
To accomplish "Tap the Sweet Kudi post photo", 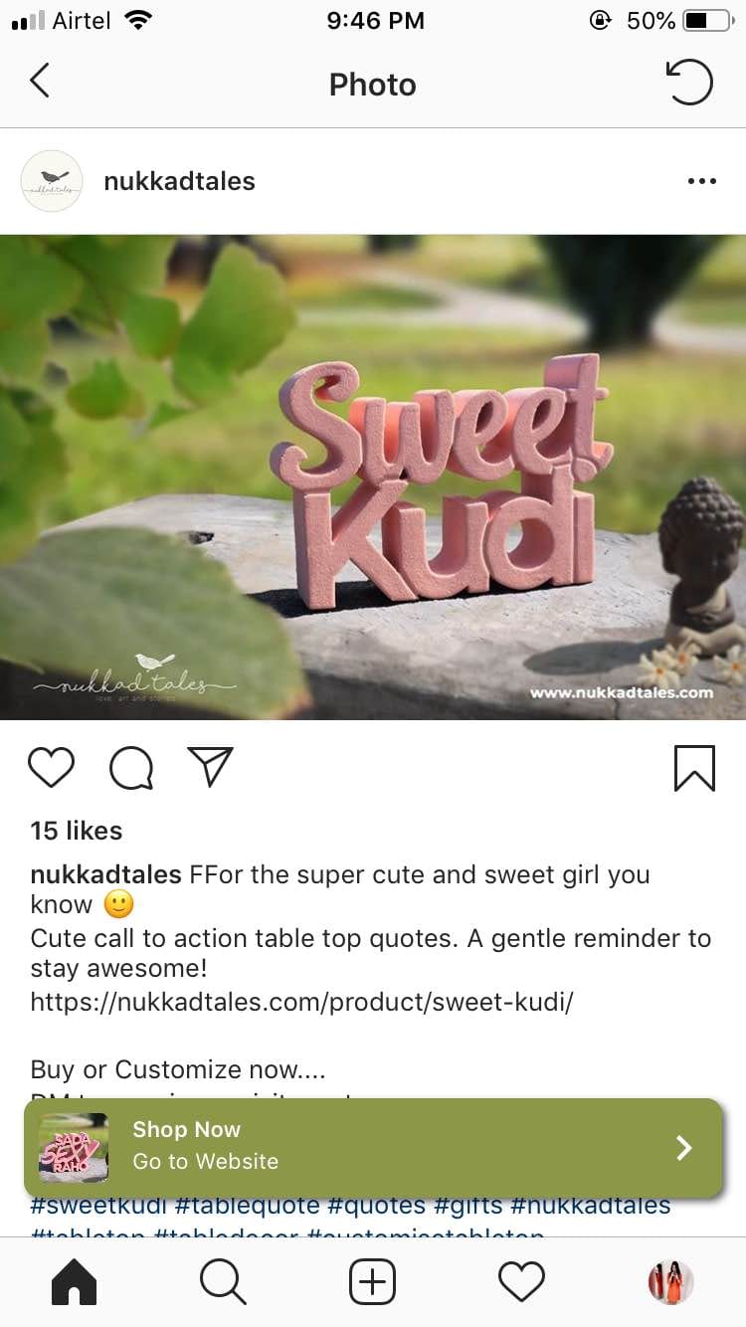I will click(x=373, y=477).
